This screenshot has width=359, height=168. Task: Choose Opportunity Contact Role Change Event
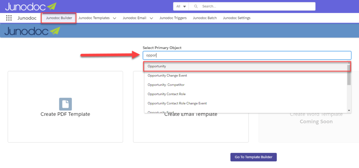[x=245, y=103]
